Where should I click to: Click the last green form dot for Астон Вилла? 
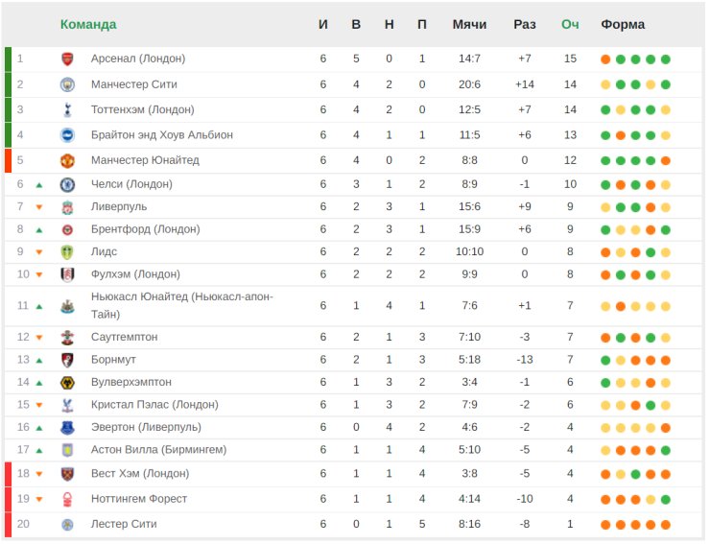coord(666,450)
